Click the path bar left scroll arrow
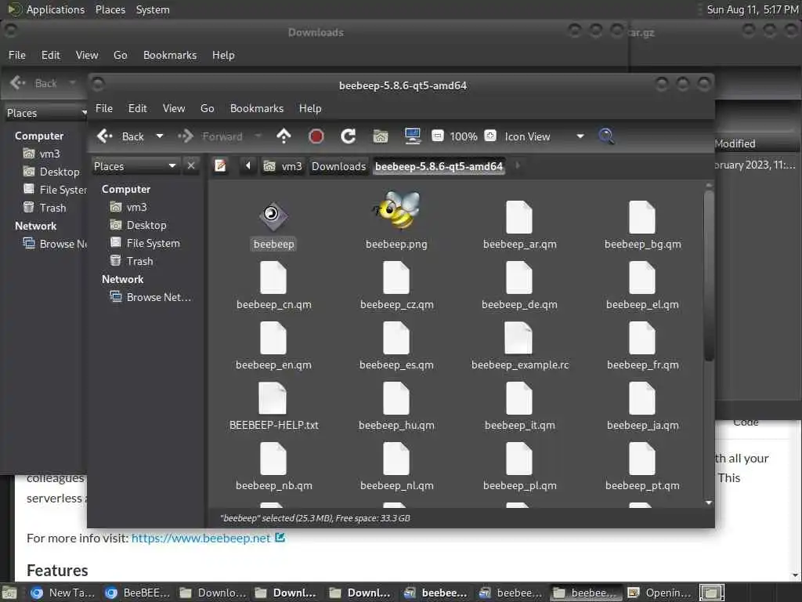The height and width of the screenshot is (602, 802). pos(248,166)
